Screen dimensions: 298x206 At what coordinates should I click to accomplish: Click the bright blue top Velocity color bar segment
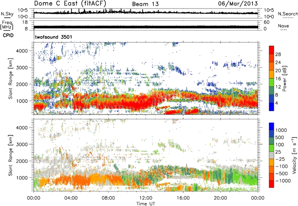point(272,126)
